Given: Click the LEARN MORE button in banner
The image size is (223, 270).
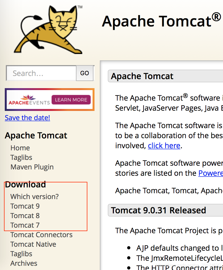Looking at the screenshot, I should (x=71, y=100).
